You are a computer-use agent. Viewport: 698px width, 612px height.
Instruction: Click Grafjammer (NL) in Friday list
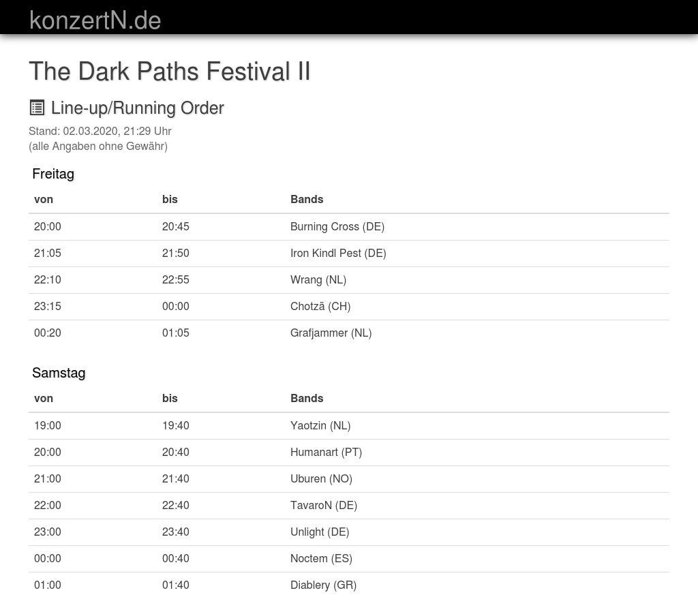331,333
